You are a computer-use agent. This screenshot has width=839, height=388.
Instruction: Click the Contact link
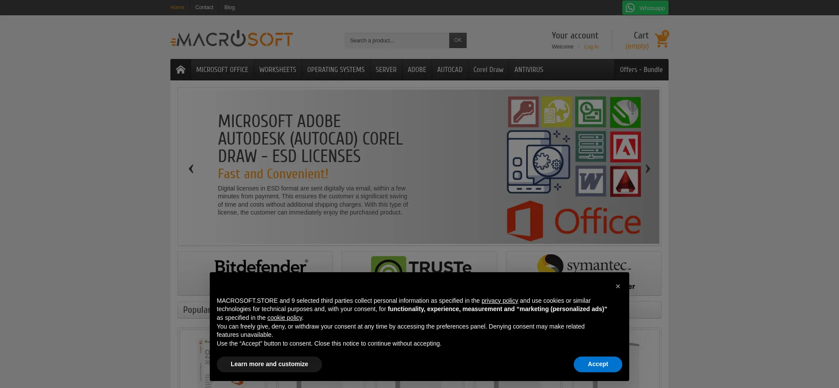coord(204,7)
